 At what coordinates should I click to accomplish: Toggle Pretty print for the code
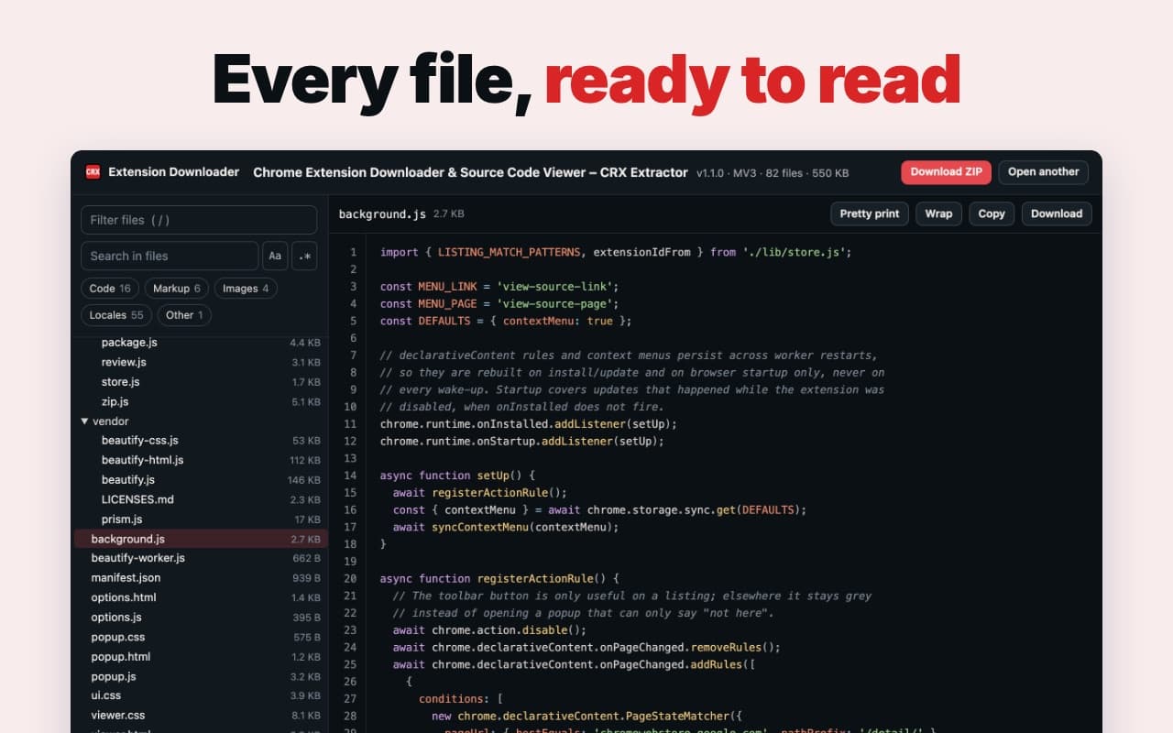pos(870,213)
